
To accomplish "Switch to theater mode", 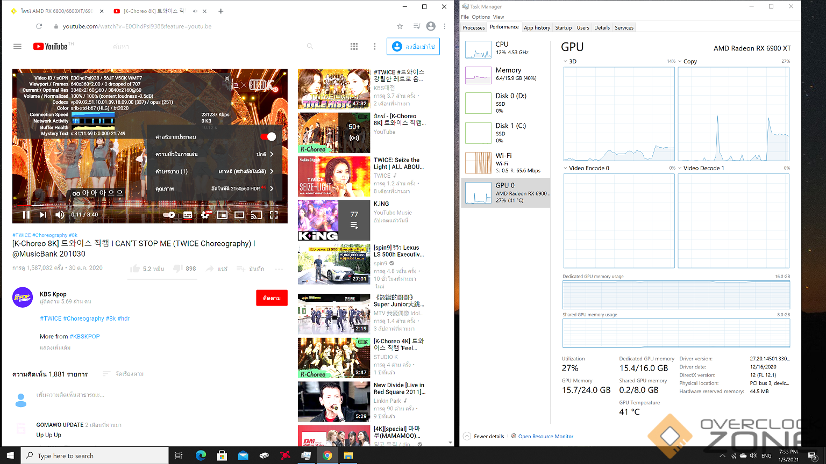I will [239, 215].
